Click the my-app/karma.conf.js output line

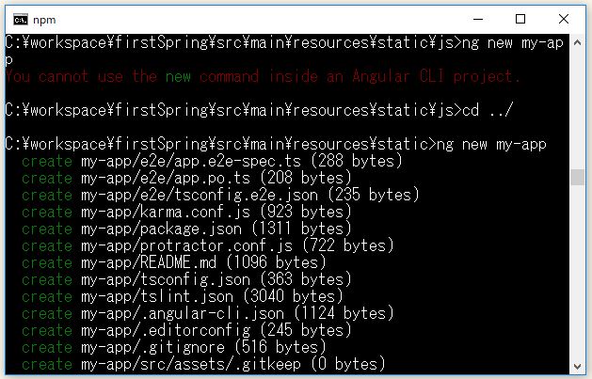click(186, 212)
